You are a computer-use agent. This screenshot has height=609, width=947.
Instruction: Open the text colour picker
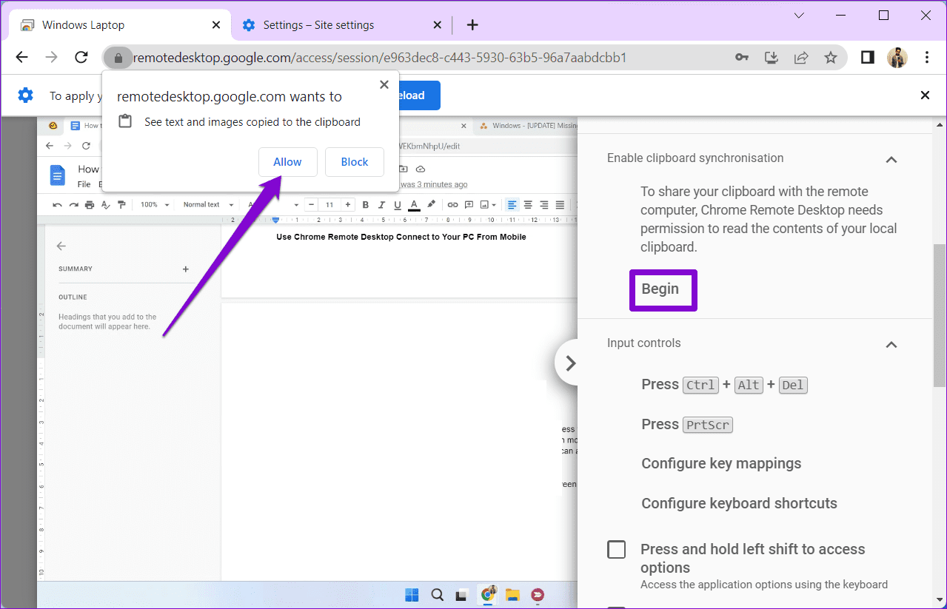pyautogui.click(x=414, y=204)
